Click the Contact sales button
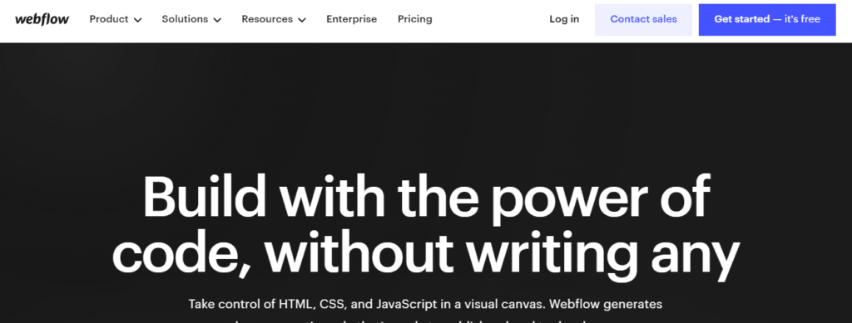This screenshot has width=852, height=323. [643, 19]
